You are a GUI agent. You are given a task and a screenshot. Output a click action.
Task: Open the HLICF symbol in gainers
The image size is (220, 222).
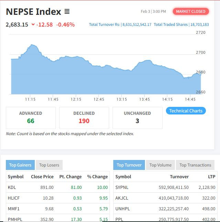tap(13, 198)
